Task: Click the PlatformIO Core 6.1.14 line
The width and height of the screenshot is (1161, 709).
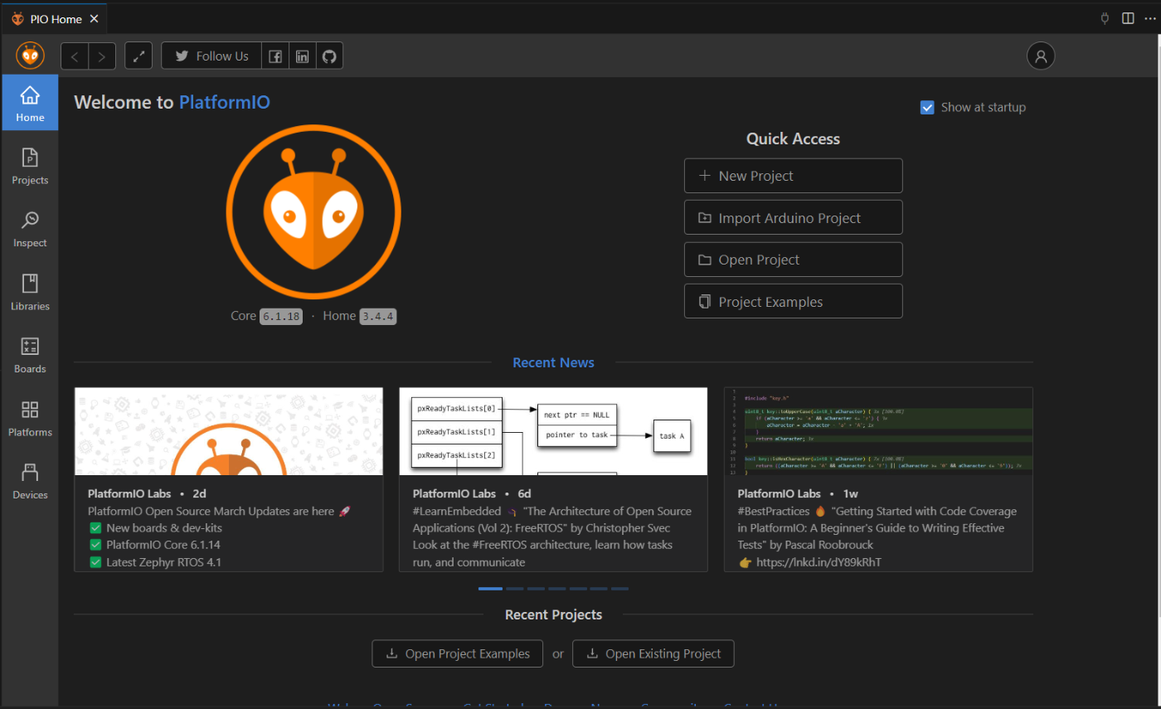Action: 163,545
